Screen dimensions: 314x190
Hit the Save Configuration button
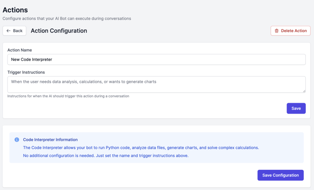click(280, 175)
